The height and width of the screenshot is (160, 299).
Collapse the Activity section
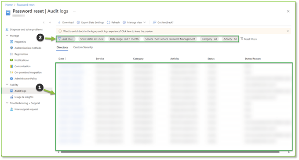click(7, 84)
